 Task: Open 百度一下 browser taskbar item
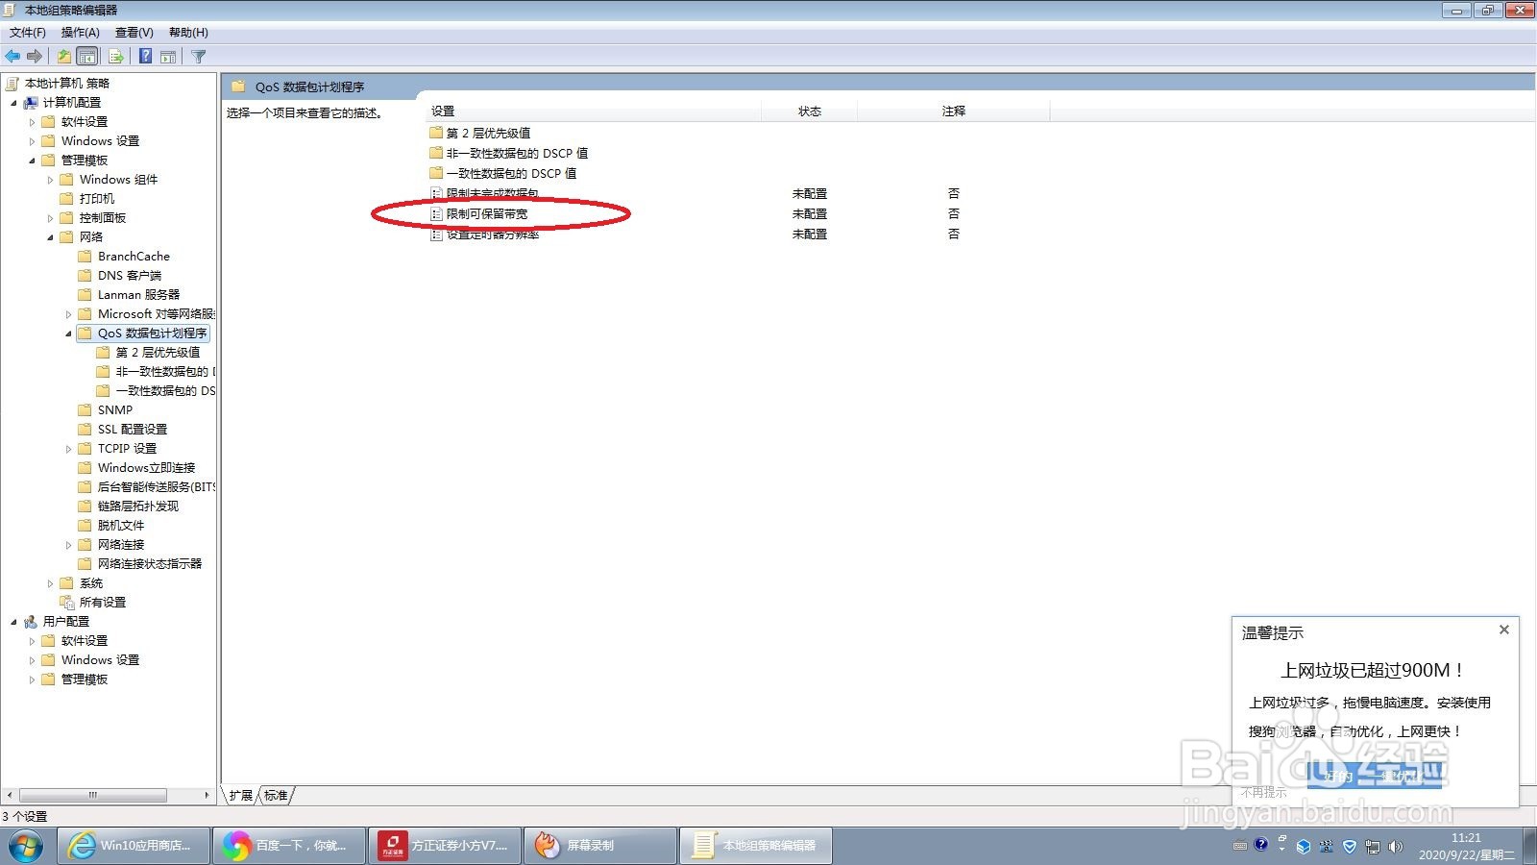[x=289, y=846]
